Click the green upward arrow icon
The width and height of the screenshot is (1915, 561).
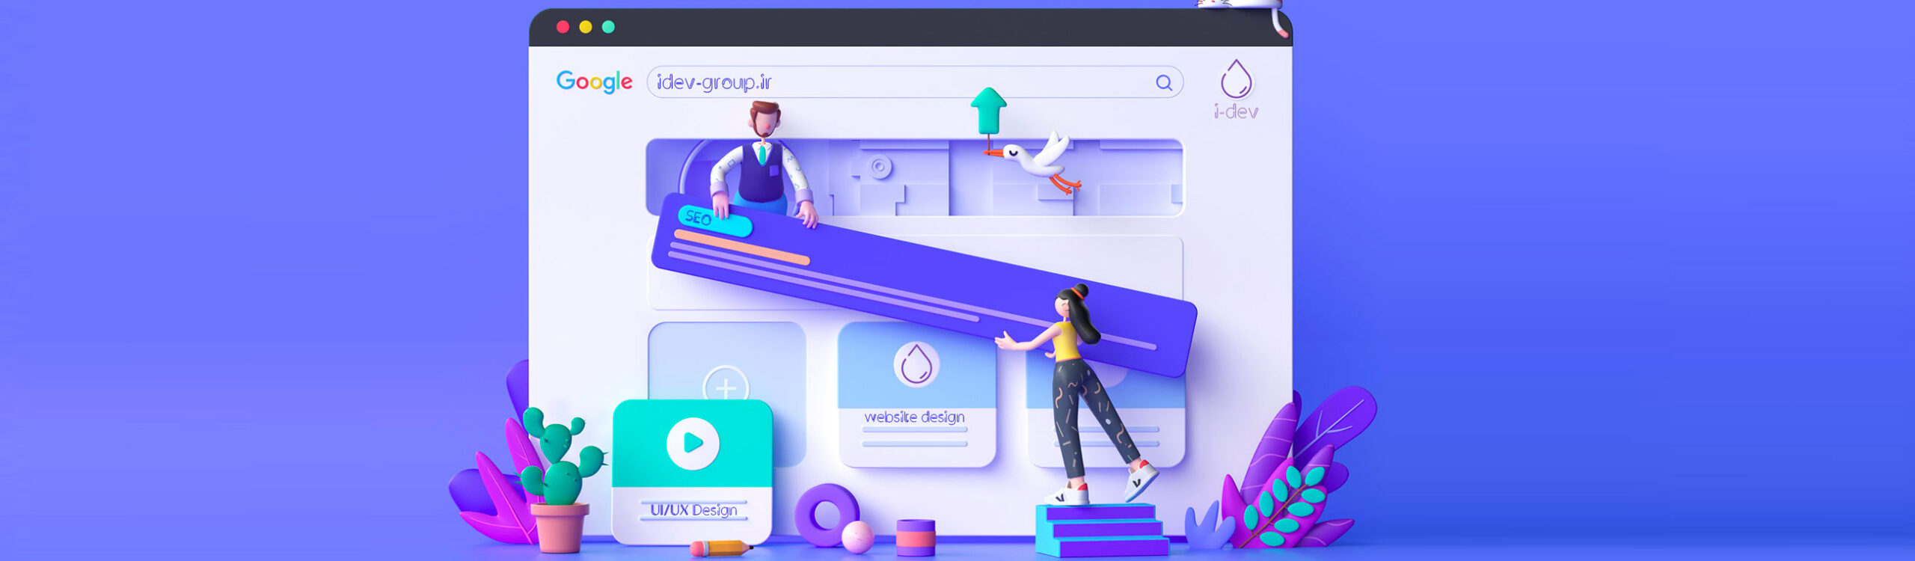(x=988, y=111)
